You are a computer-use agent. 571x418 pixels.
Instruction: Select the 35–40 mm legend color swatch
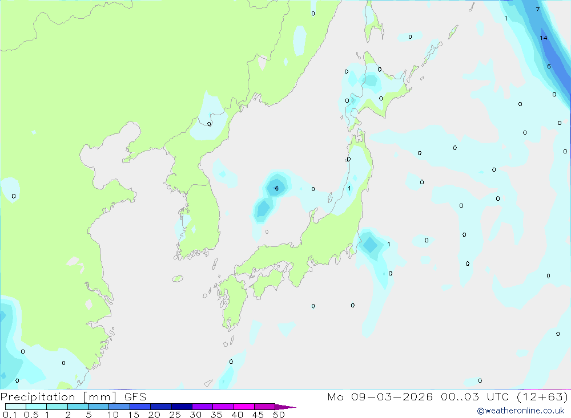(223, 407)
